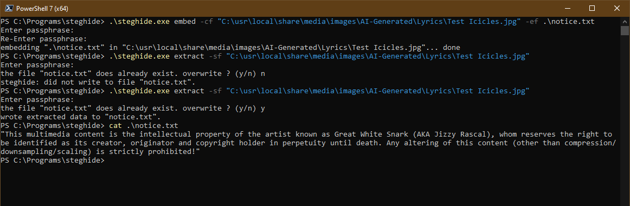Click the "Re-Enter passphrase:" line
Image resolution: width=630 pixels, height=206 pixels.
(44, 39)
